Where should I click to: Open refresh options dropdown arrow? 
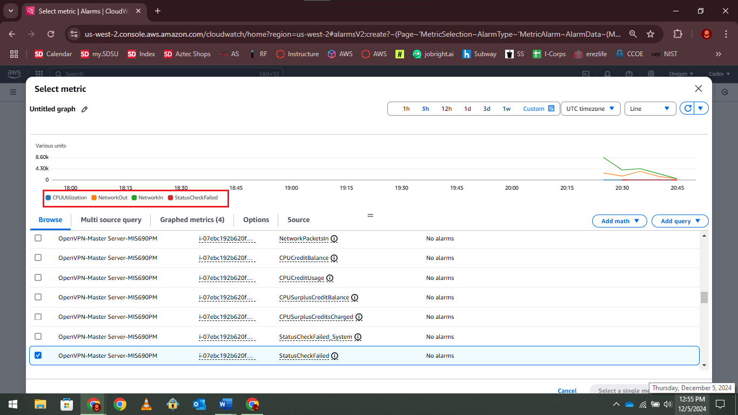pos(701,109)
